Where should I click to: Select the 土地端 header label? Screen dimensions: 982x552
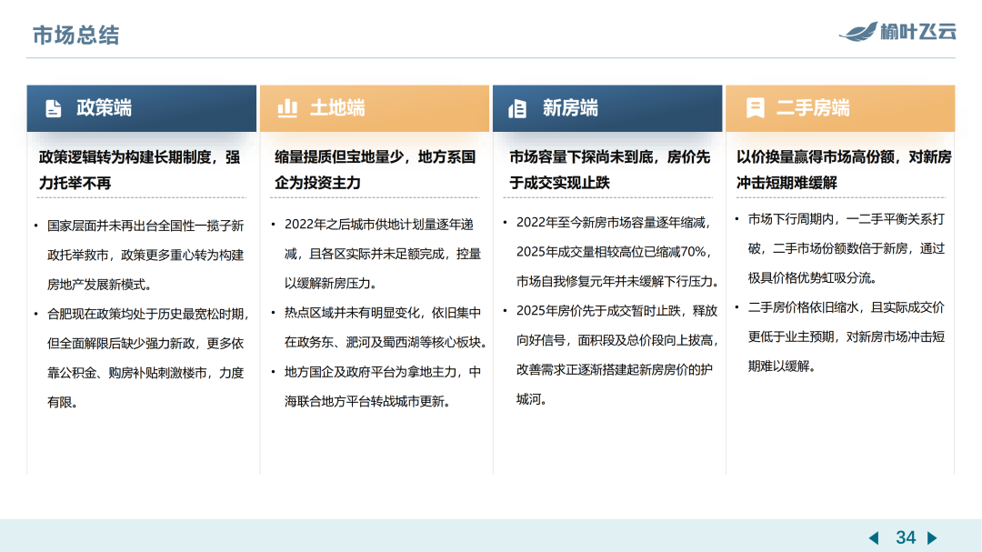click(x=337, y=108)
